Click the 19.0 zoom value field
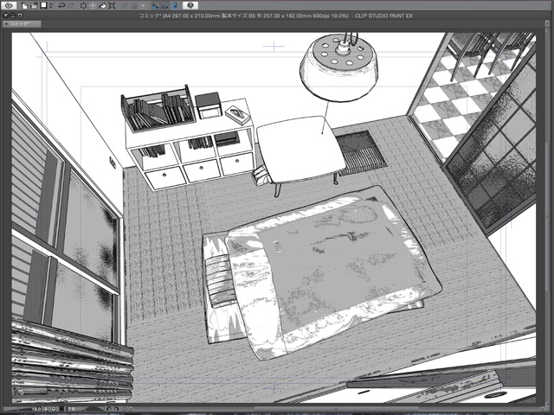Viewport: 554px width, 415px height. pos(36,409)
